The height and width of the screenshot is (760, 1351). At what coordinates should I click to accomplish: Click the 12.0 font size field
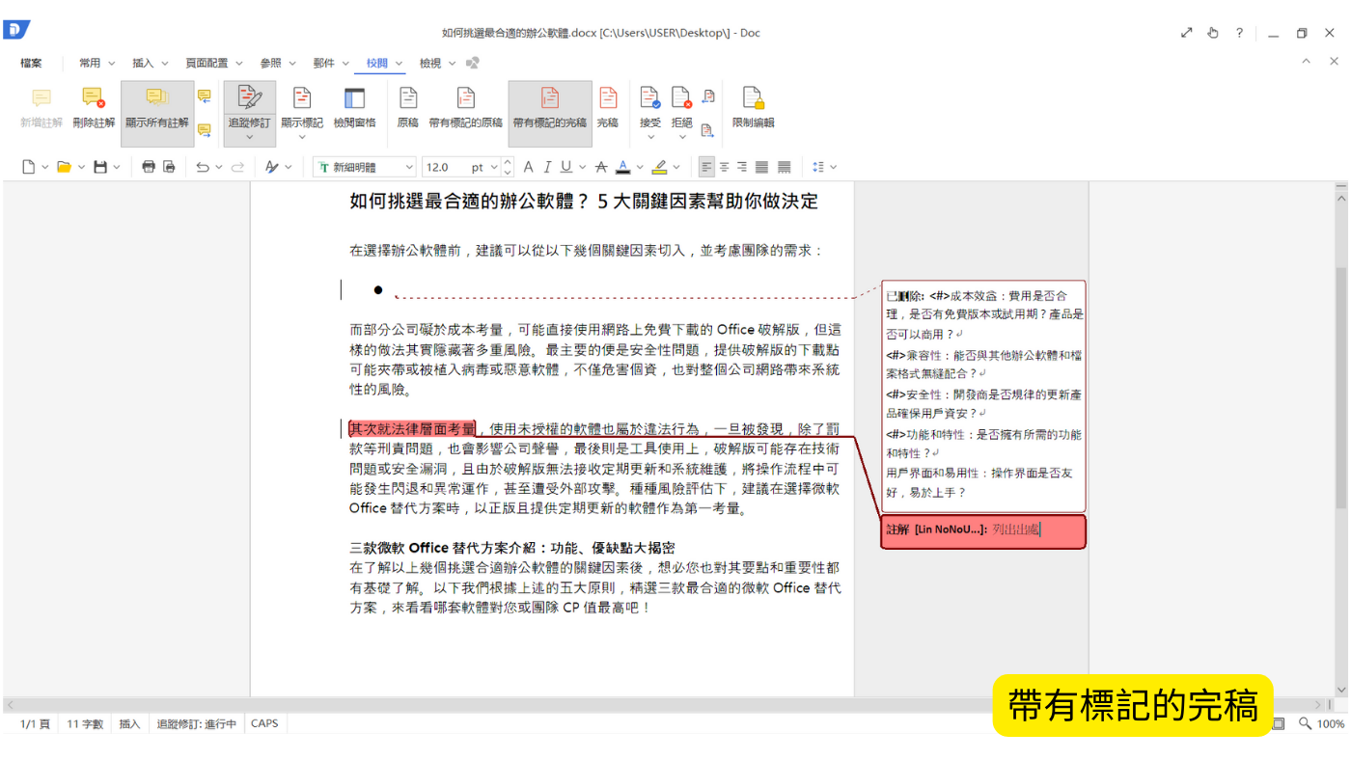(444, 167)
